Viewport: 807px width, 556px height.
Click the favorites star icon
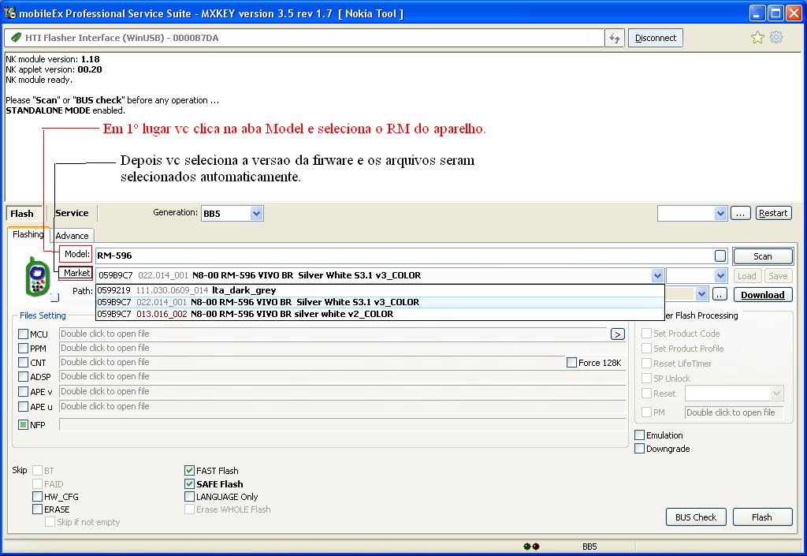[757, 38]
